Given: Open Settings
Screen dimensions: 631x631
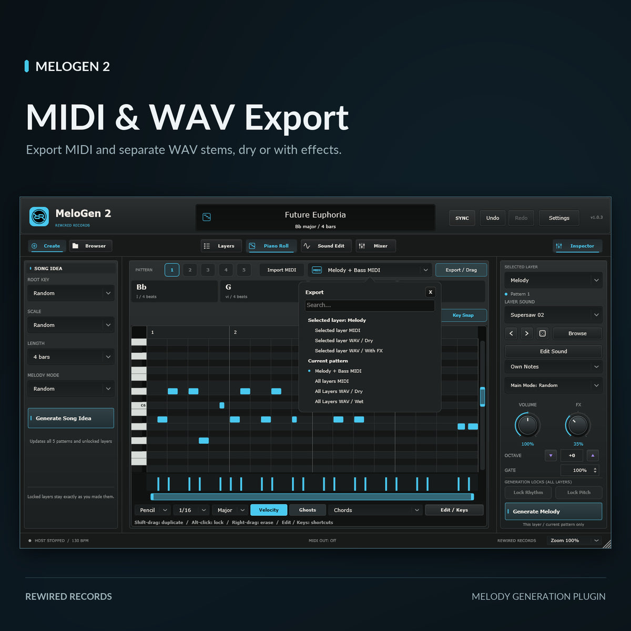Looking at the screenshot, I should [559, 218].
